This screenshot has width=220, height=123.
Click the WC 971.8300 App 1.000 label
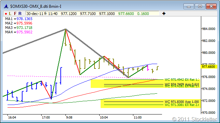pos(182,102)
